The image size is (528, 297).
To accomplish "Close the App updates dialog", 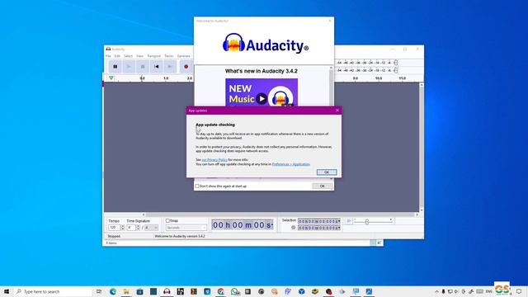I will [337, 111].
